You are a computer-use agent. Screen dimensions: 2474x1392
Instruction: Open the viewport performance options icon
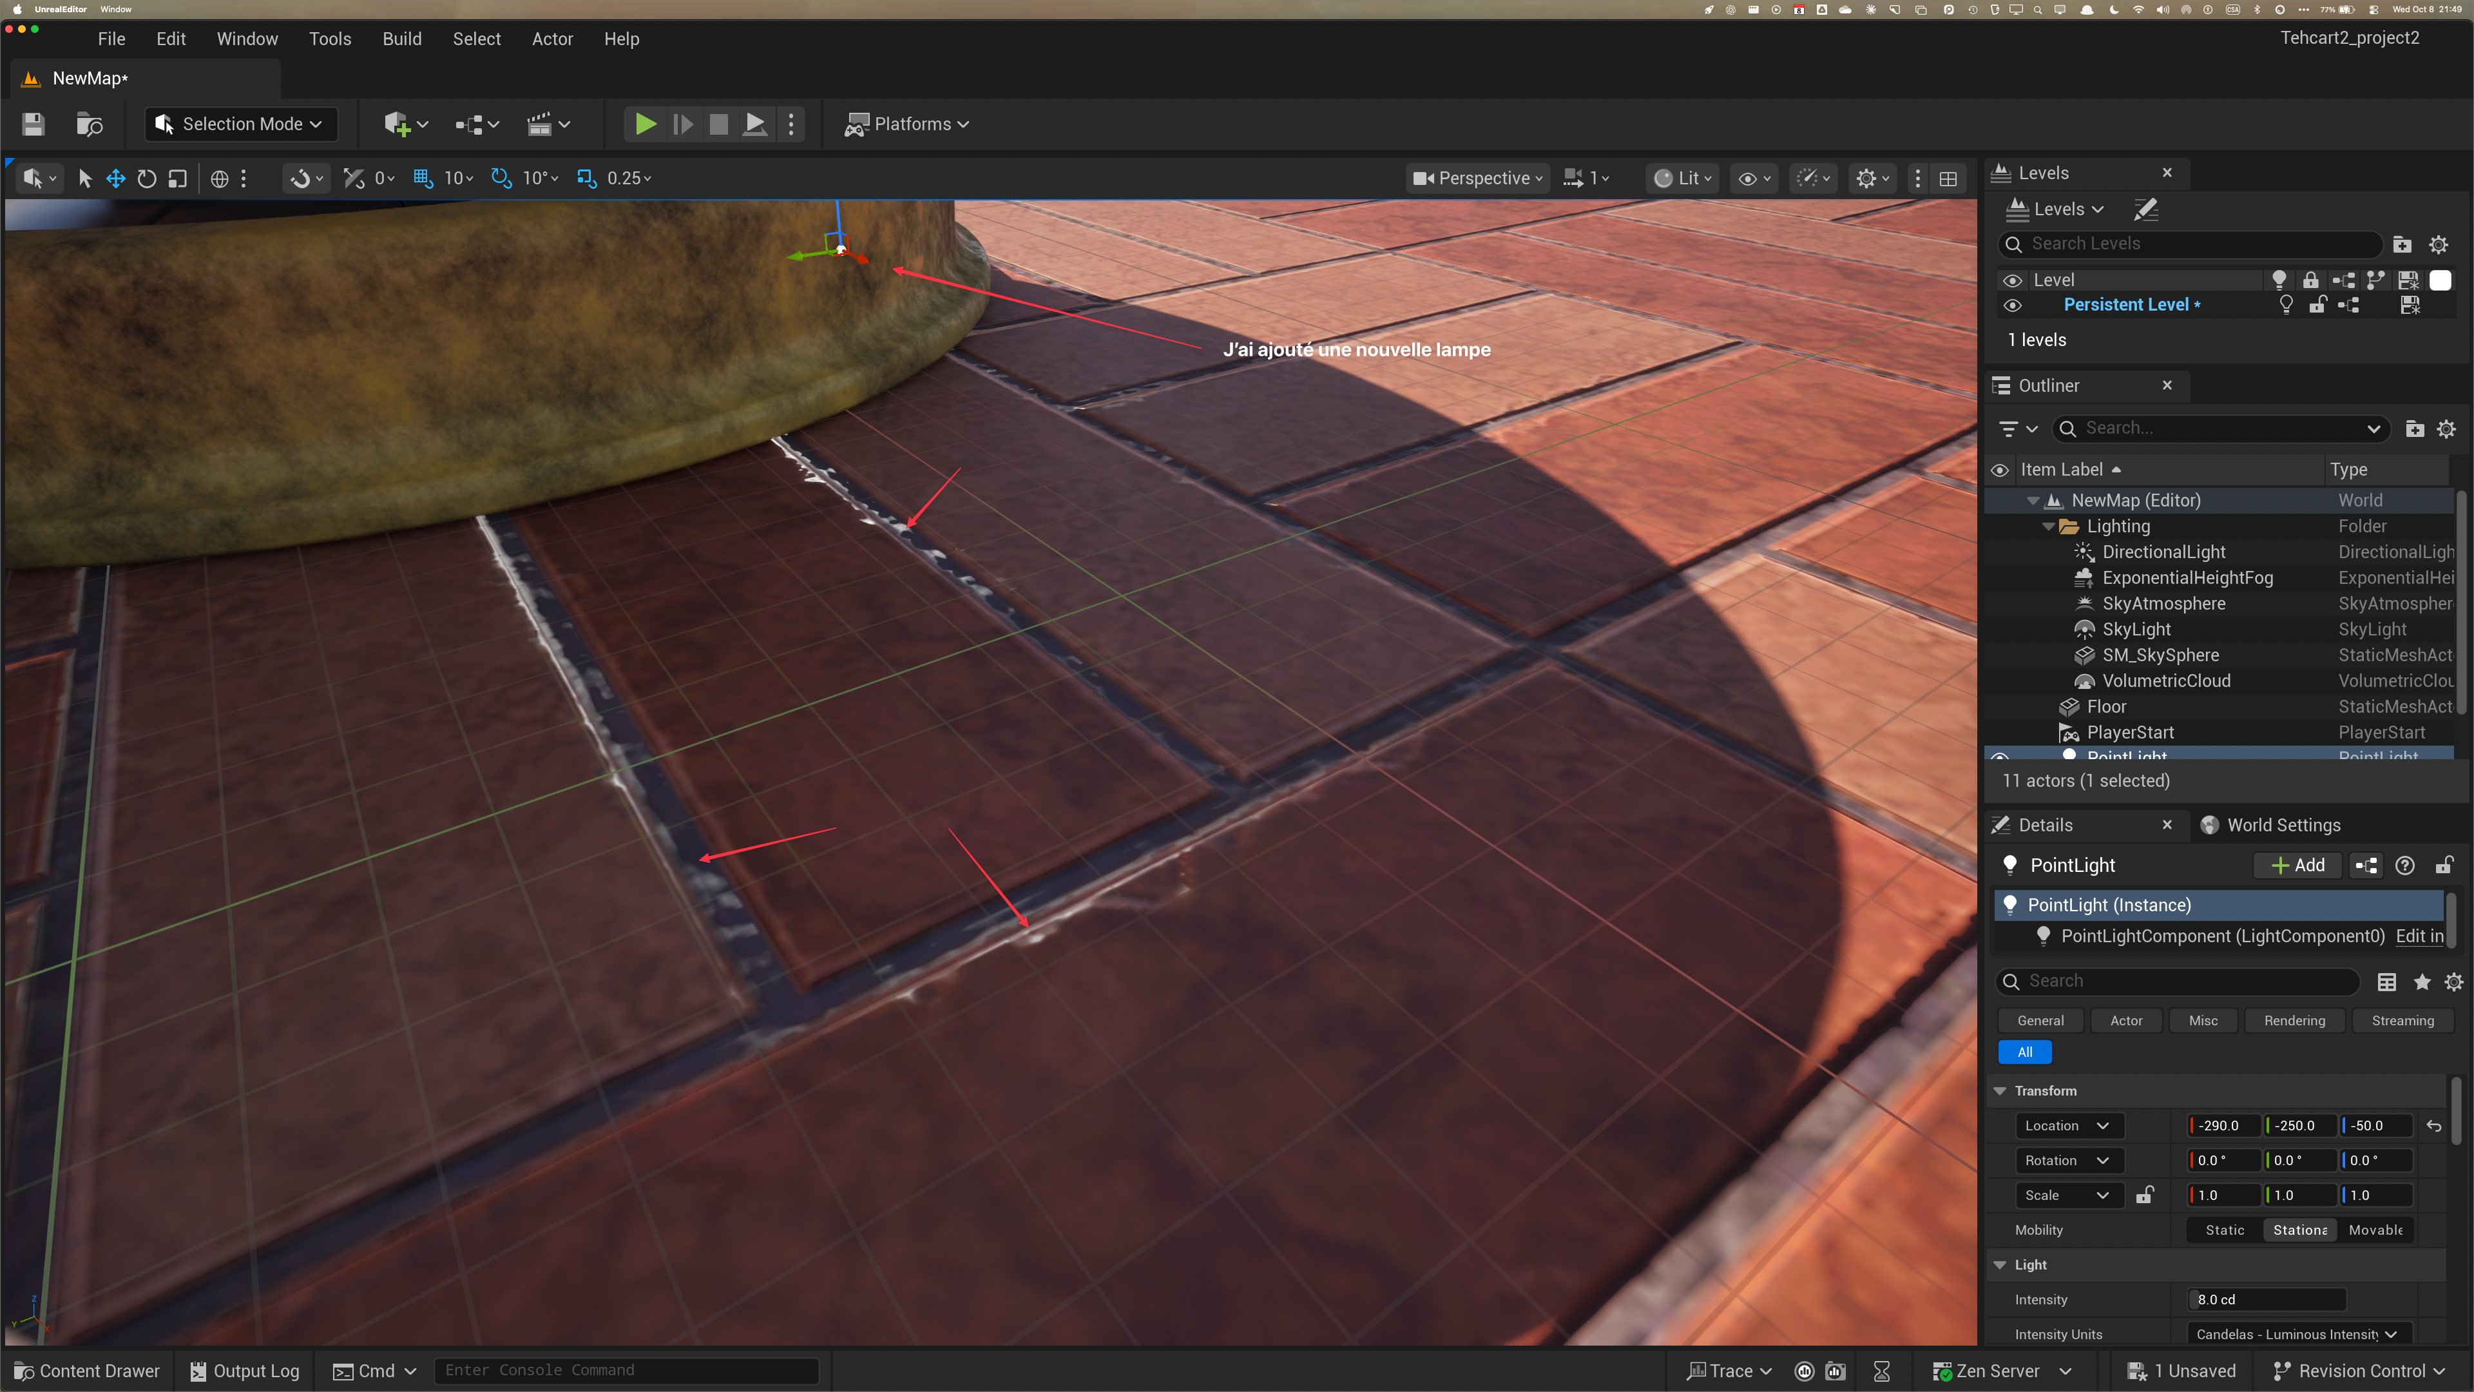coord(1813,179)
